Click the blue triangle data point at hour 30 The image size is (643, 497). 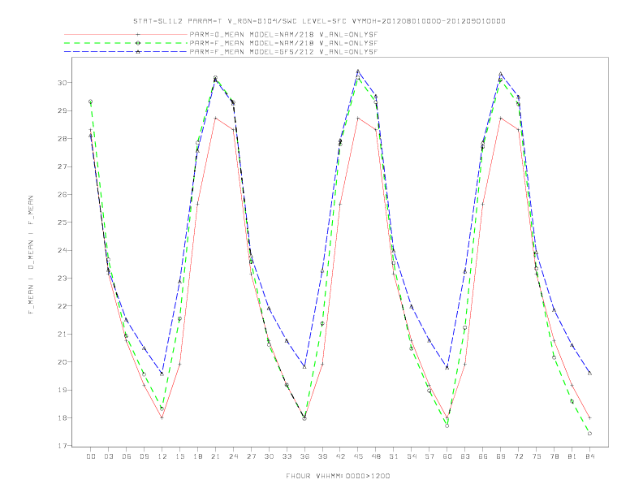(269, 309)
